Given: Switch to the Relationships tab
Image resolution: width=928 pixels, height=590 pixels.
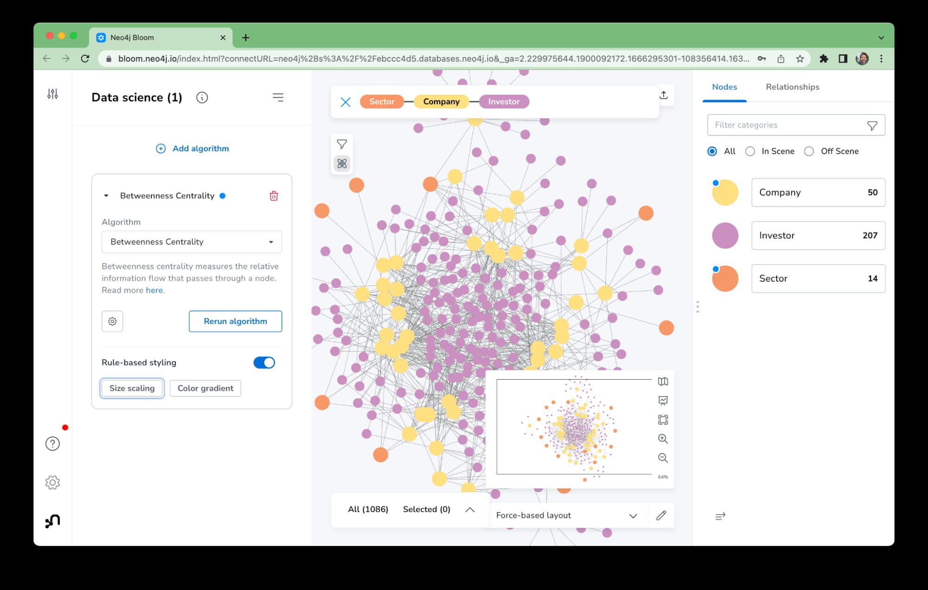Looking at the screenshot, I should coord(793,87).
